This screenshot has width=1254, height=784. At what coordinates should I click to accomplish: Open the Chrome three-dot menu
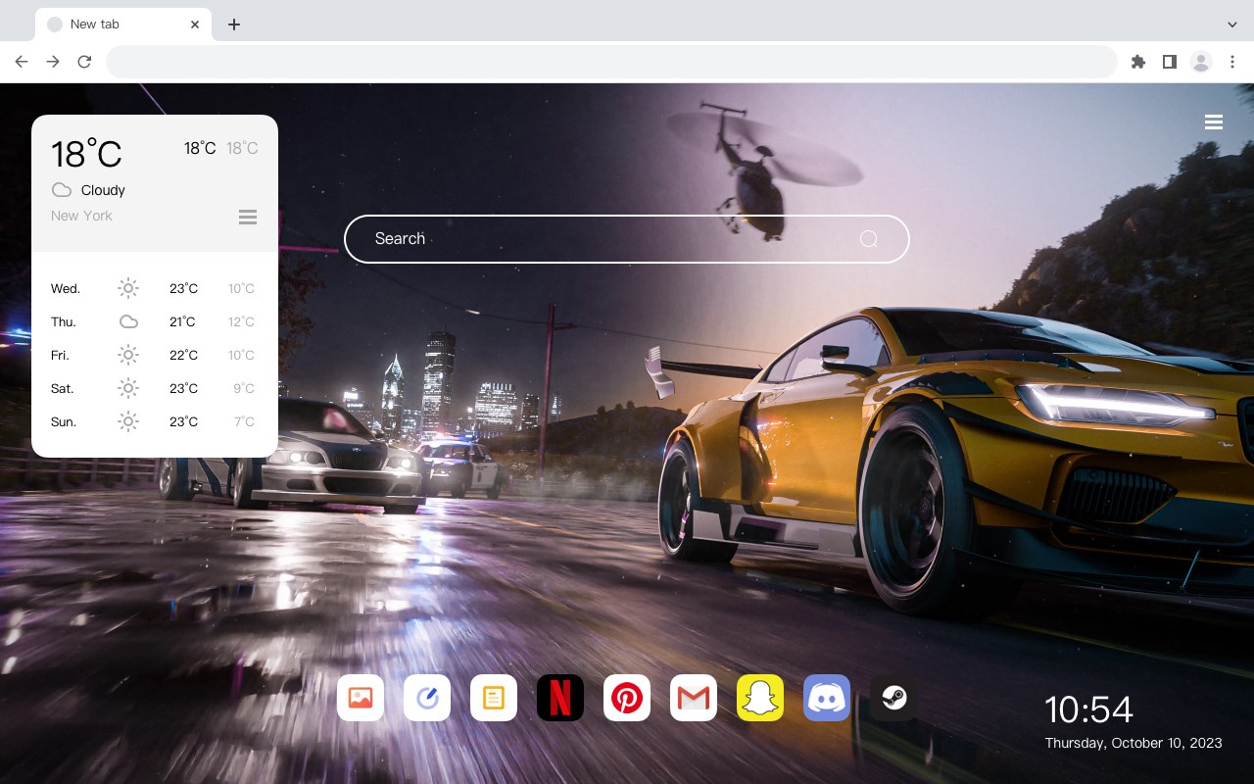pos(1232,62)
